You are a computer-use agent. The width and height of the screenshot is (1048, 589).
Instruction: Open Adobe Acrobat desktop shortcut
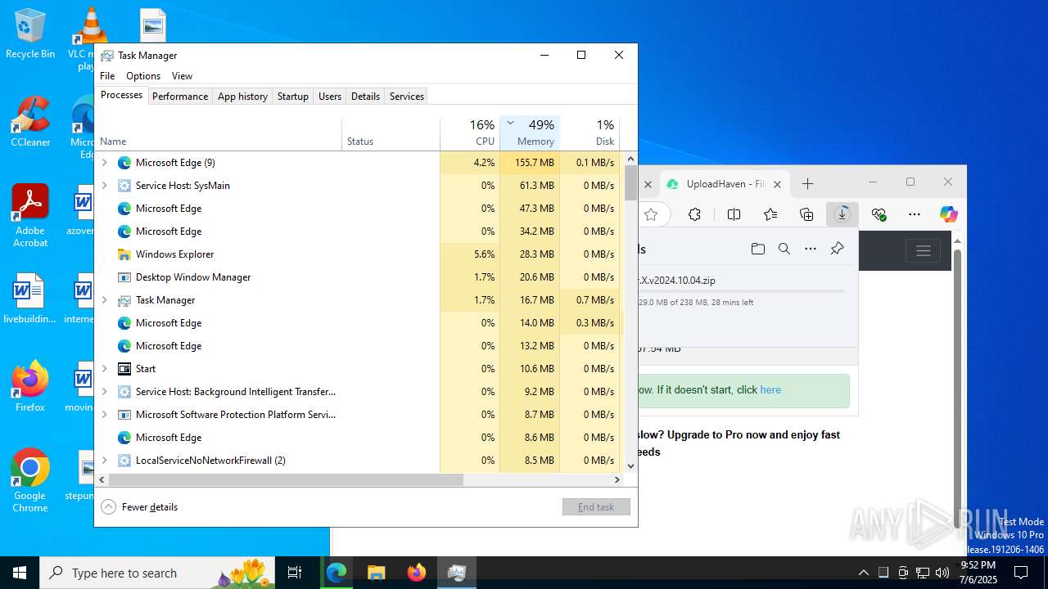click(30, 215)
